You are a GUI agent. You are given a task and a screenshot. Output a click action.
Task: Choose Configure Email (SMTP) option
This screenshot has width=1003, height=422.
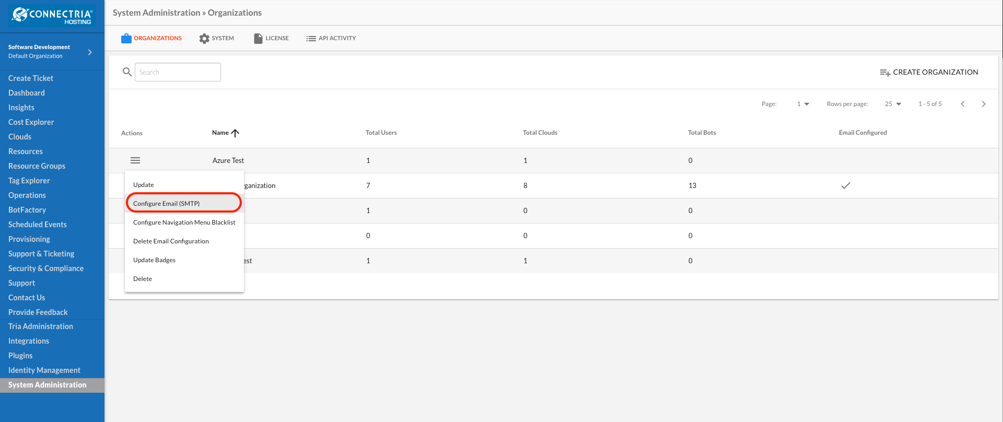pos(184,204)
